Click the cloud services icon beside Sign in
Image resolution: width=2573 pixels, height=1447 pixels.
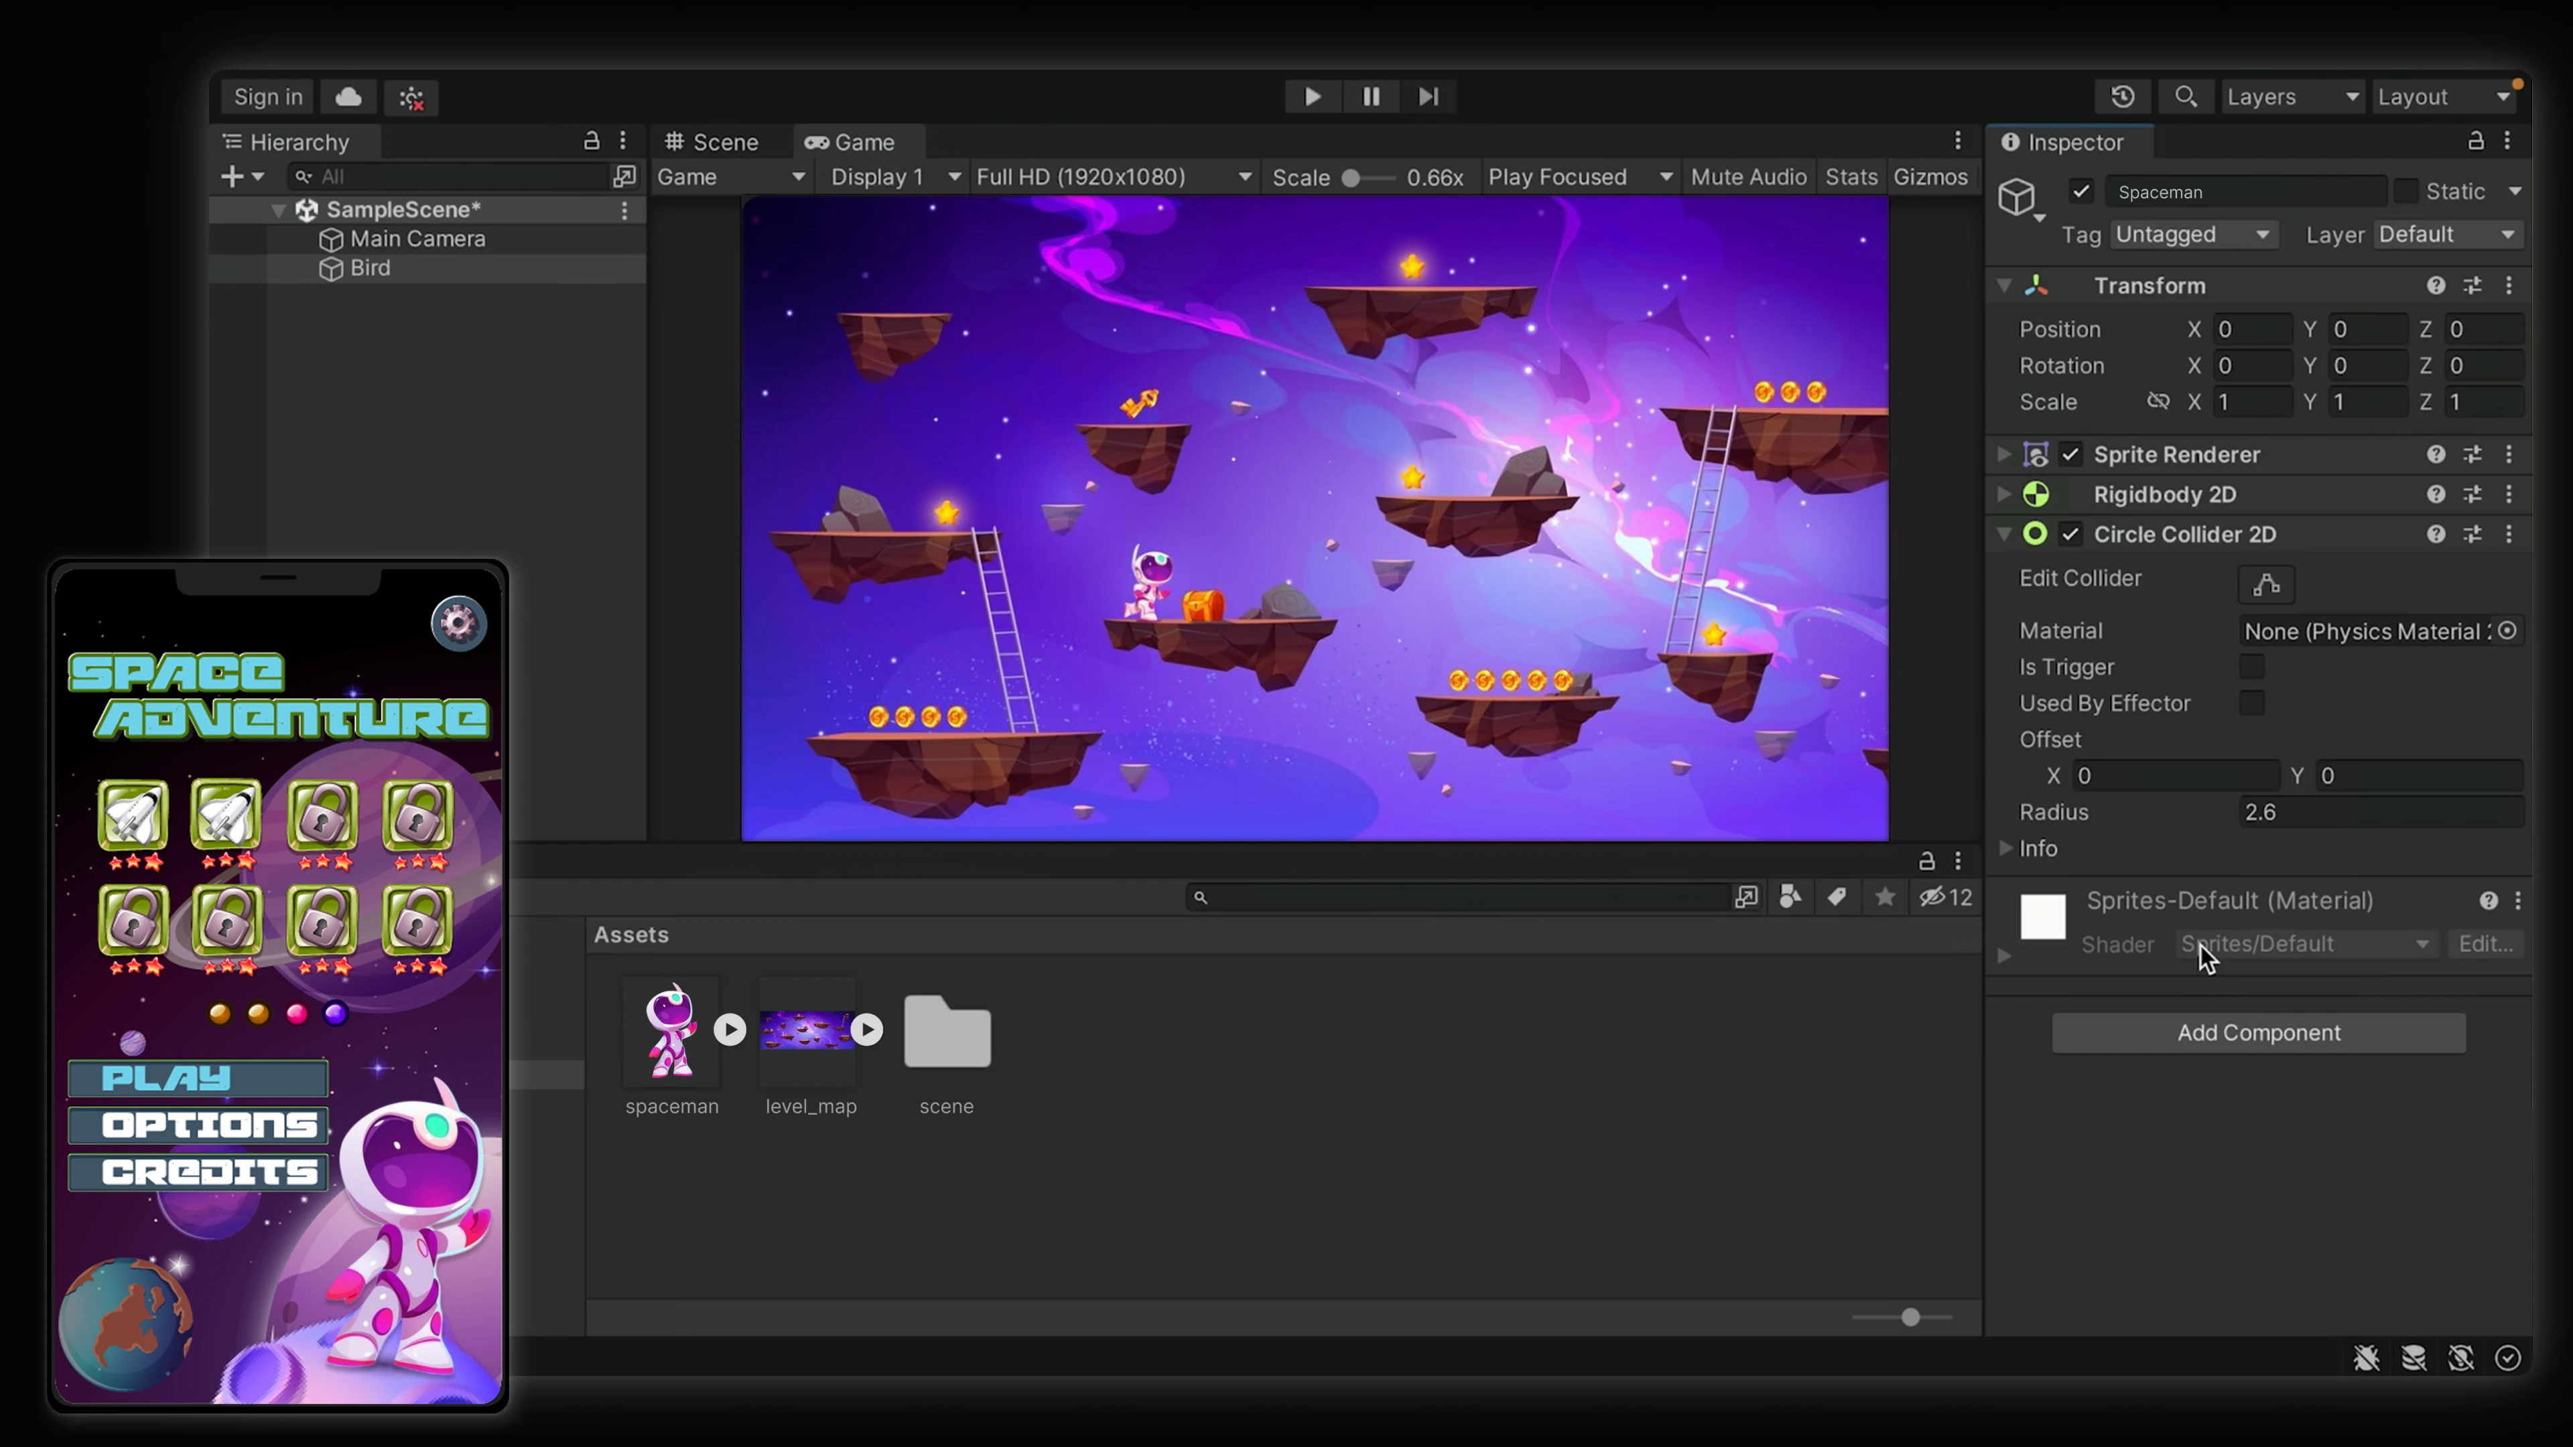pos(346,96)
